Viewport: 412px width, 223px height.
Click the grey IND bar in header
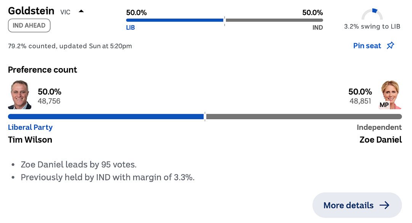click(274, 20)
